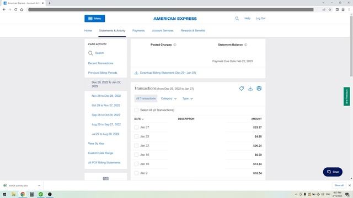Close the downloads bar
Viewport: 353px width, 198px height.
point(350,185)
